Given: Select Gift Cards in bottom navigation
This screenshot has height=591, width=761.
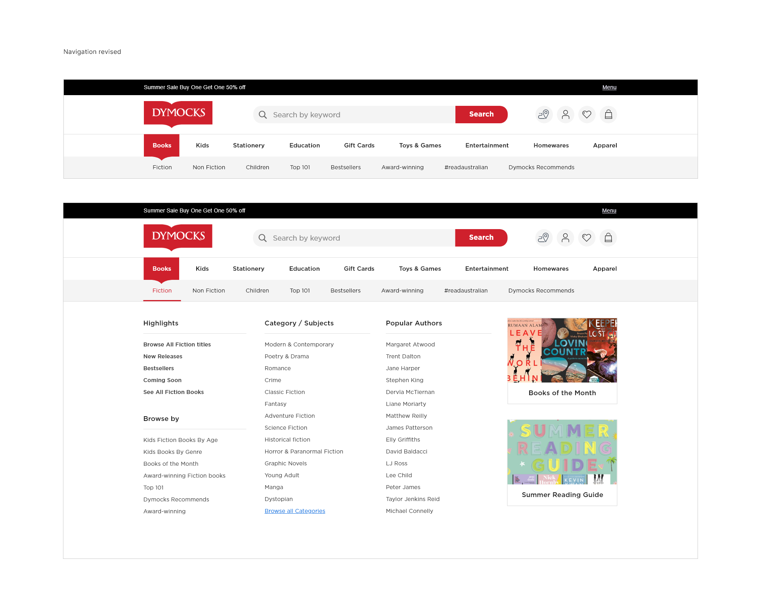Looking at the screenshot, I should (x=359, y=269).
